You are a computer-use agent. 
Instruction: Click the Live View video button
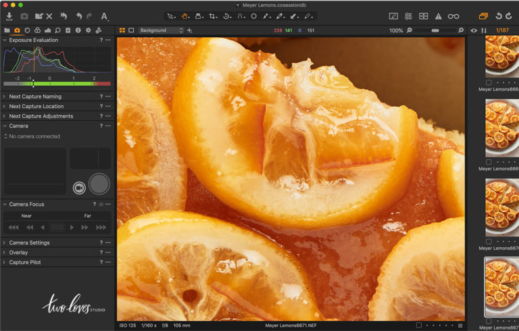pyautogui.click(x=79, y=188)
